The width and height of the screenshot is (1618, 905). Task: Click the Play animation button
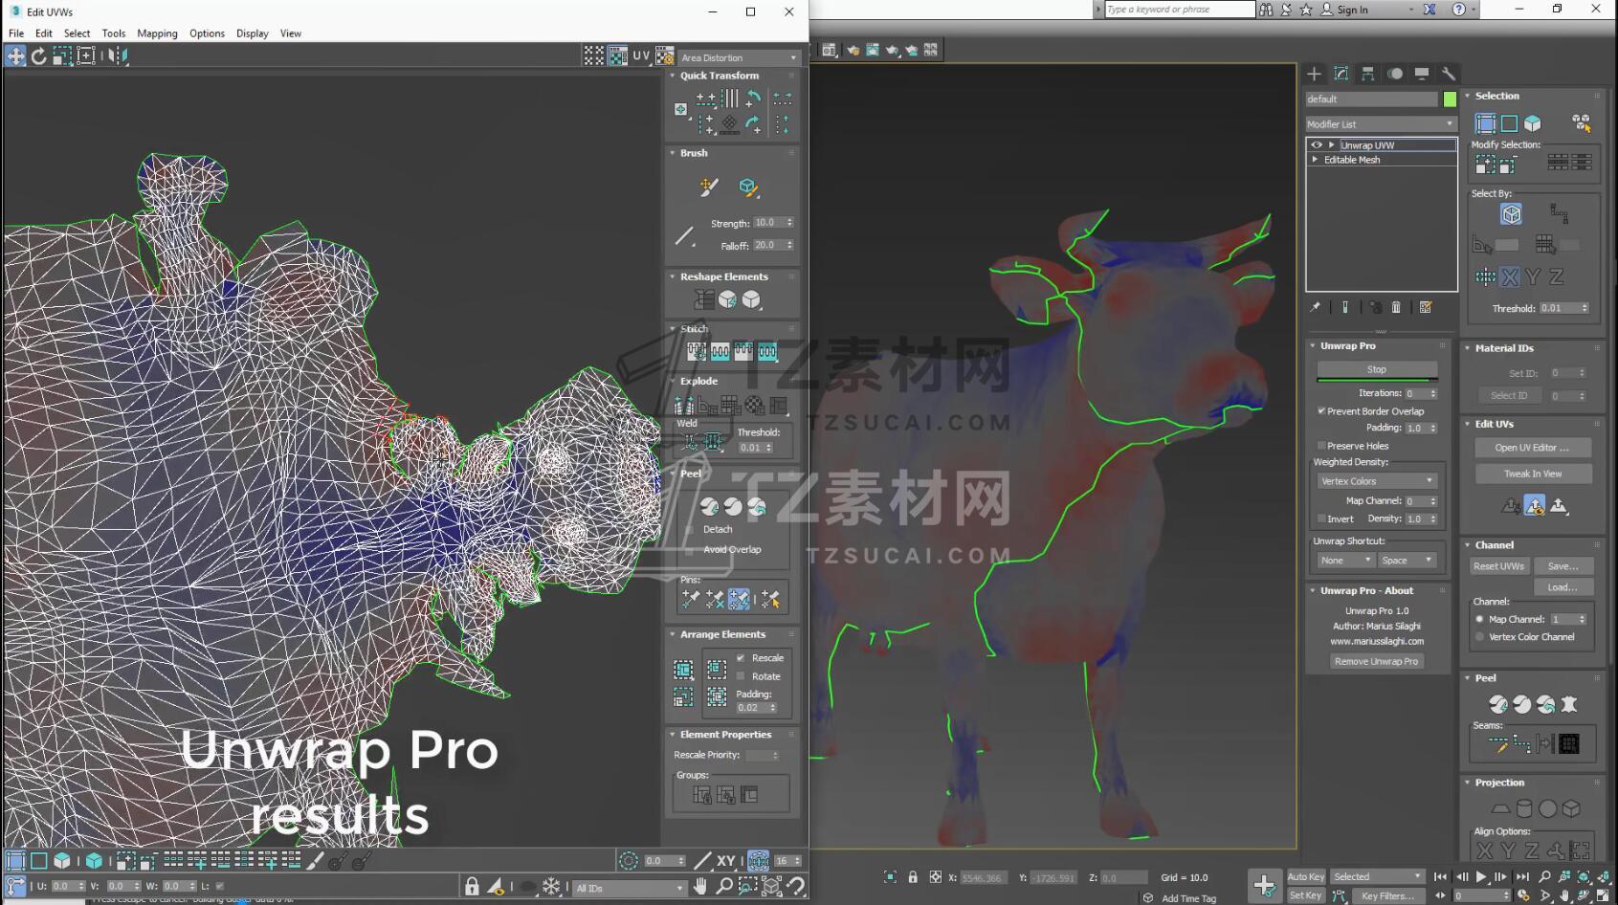click(1481, 876)
